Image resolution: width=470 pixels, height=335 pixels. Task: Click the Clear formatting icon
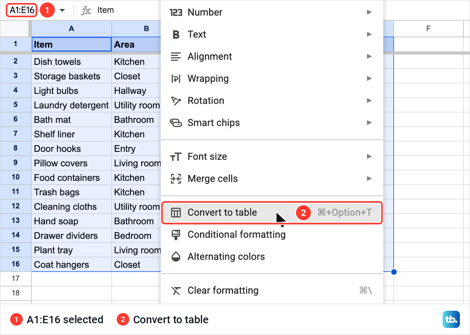click(x=176, y=290)
